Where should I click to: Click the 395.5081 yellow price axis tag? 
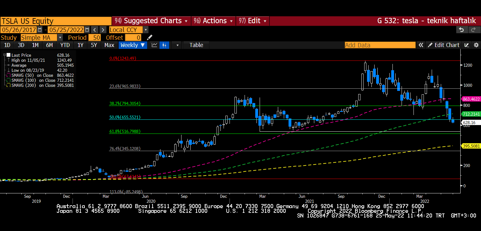471,146
